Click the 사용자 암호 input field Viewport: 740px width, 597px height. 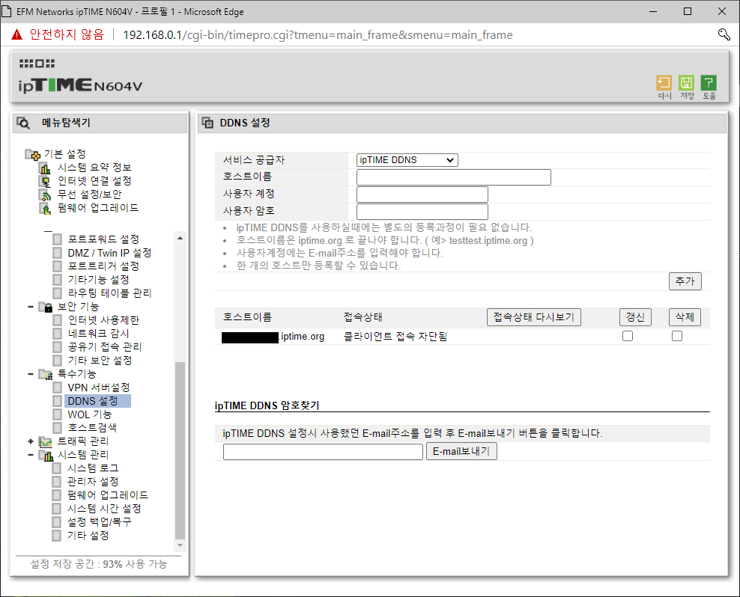(x=422, y=211)
